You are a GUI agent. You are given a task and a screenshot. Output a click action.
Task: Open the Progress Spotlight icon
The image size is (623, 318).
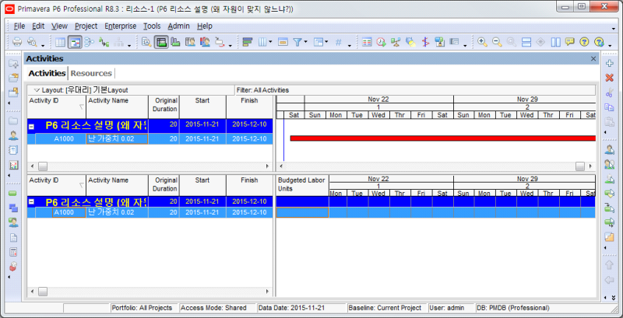(x=410, y=42)
